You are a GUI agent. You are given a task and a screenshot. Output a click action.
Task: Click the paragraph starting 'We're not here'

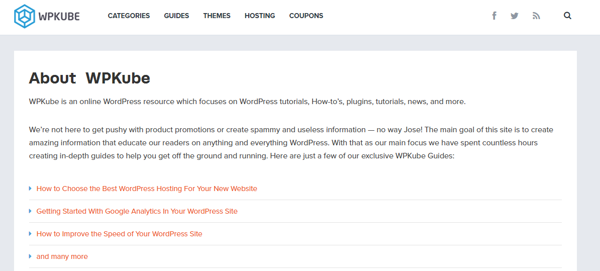pos(291,143)
